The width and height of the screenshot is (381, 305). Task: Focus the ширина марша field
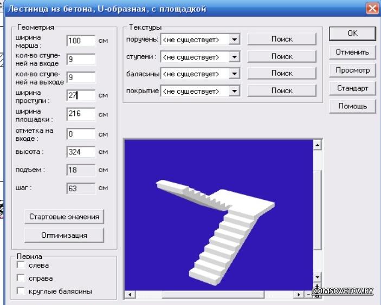(x=81, y=41)
